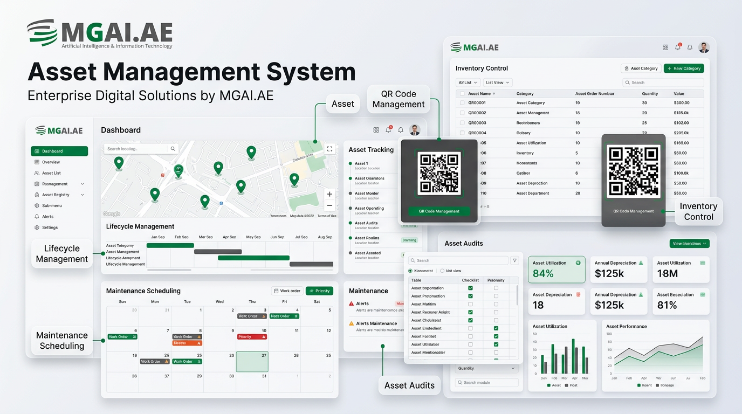The height and width of the screenshot is (414, 742).
Task: Click the green QR Code Management button
Action: 439,211
